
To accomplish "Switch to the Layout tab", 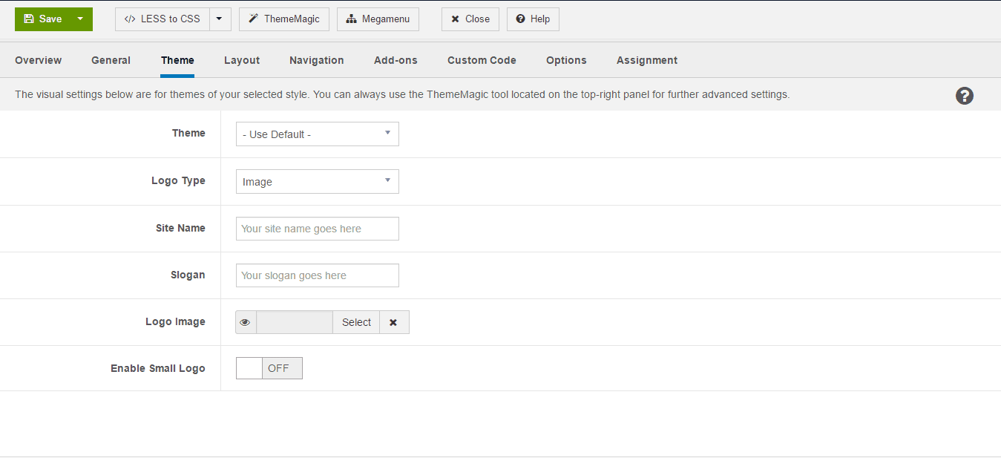I will point(242,60).
